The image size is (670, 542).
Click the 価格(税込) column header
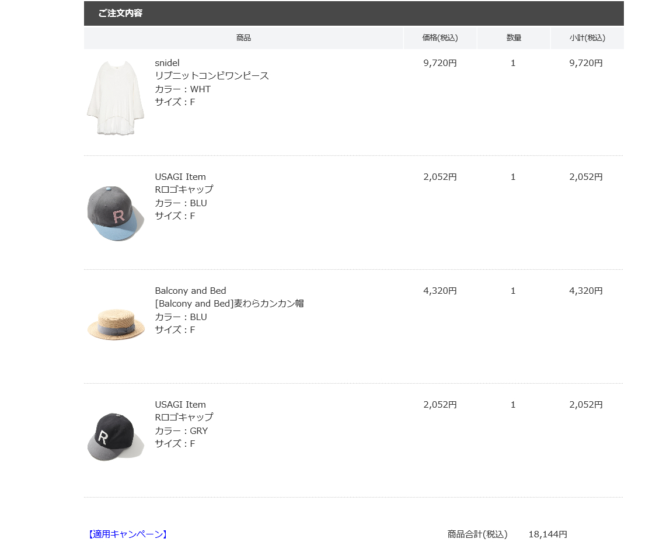click(x=440, y=37)
